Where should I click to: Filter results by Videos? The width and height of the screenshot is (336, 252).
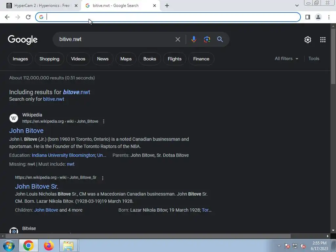click(x=78, y=59)
